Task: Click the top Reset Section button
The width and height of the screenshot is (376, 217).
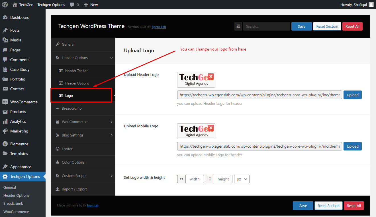Action: [x=327, y=26]
